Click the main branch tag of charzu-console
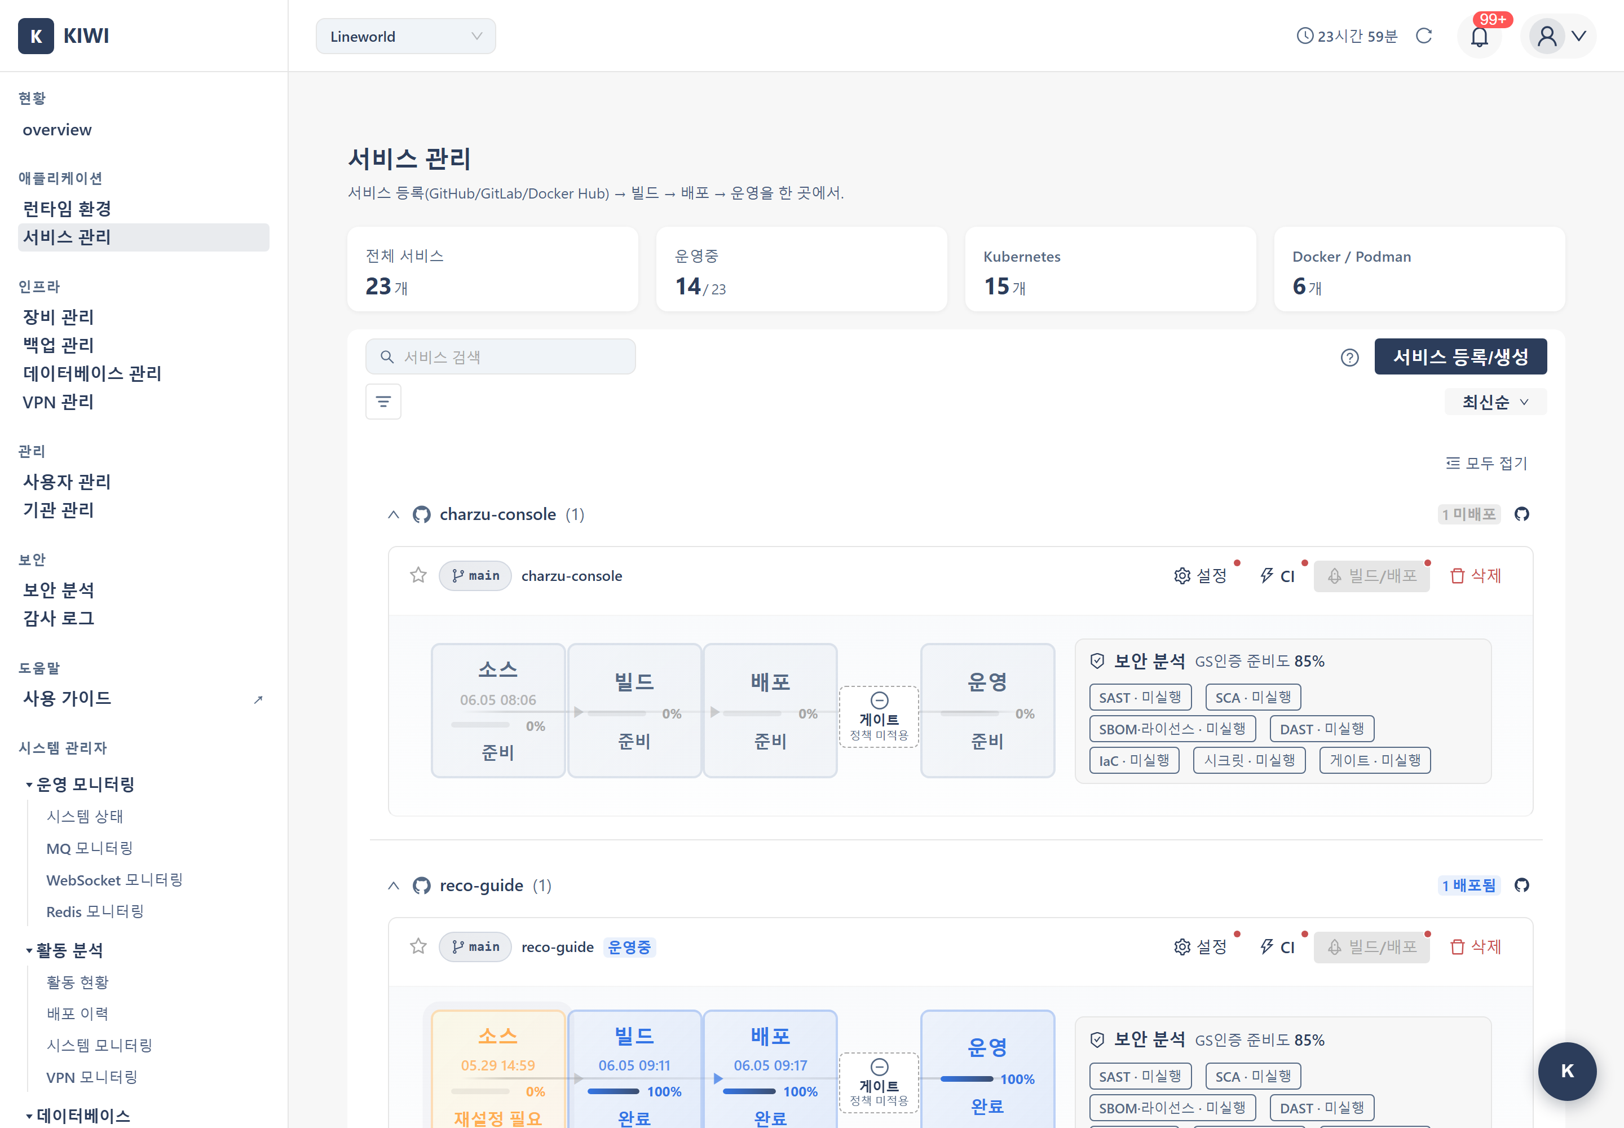Screen dimensions: 1624x1128 point(475,575)
